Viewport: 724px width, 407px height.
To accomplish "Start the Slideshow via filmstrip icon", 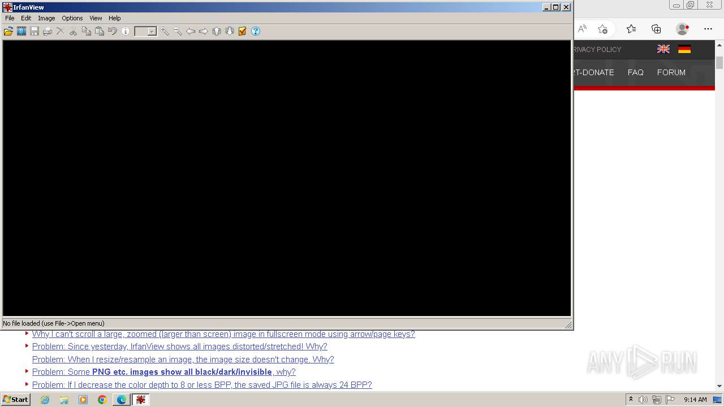I will tap(21, 31).
